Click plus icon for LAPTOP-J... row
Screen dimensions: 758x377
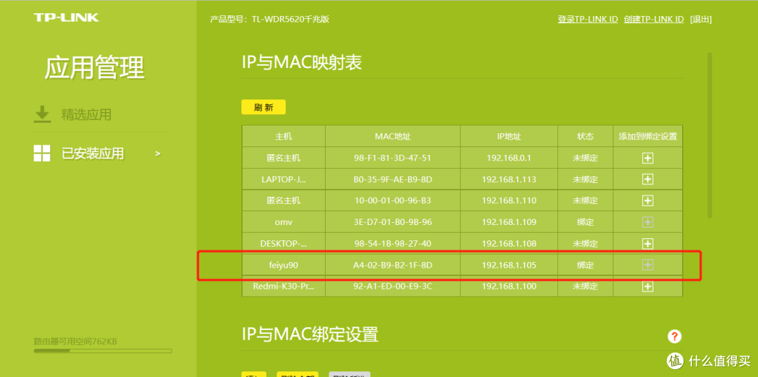[x=647, y=179]
